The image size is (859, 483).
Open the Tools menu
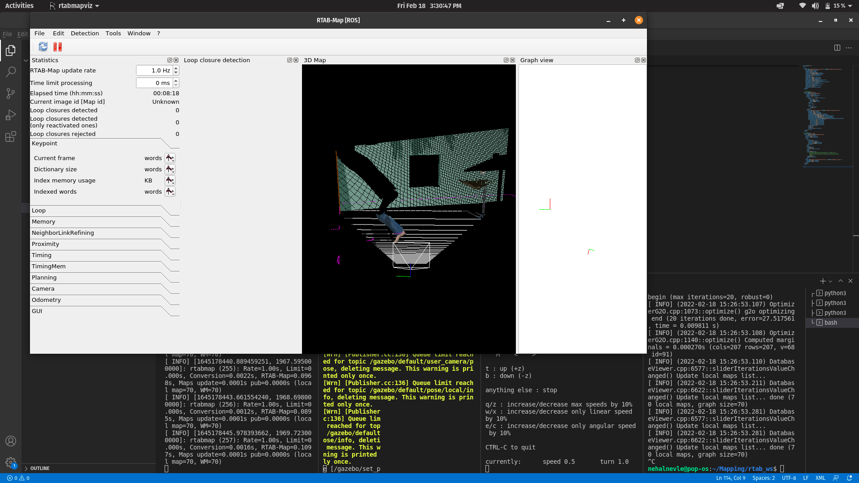113,33
